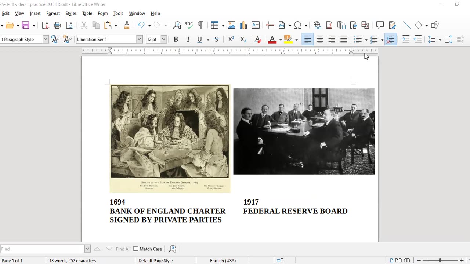Insert an image
The height and width of the screenshot is (264, 470).
coord(232,25)
